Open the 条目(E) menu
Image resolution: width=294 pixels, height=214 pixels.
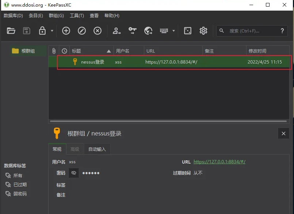36,16
